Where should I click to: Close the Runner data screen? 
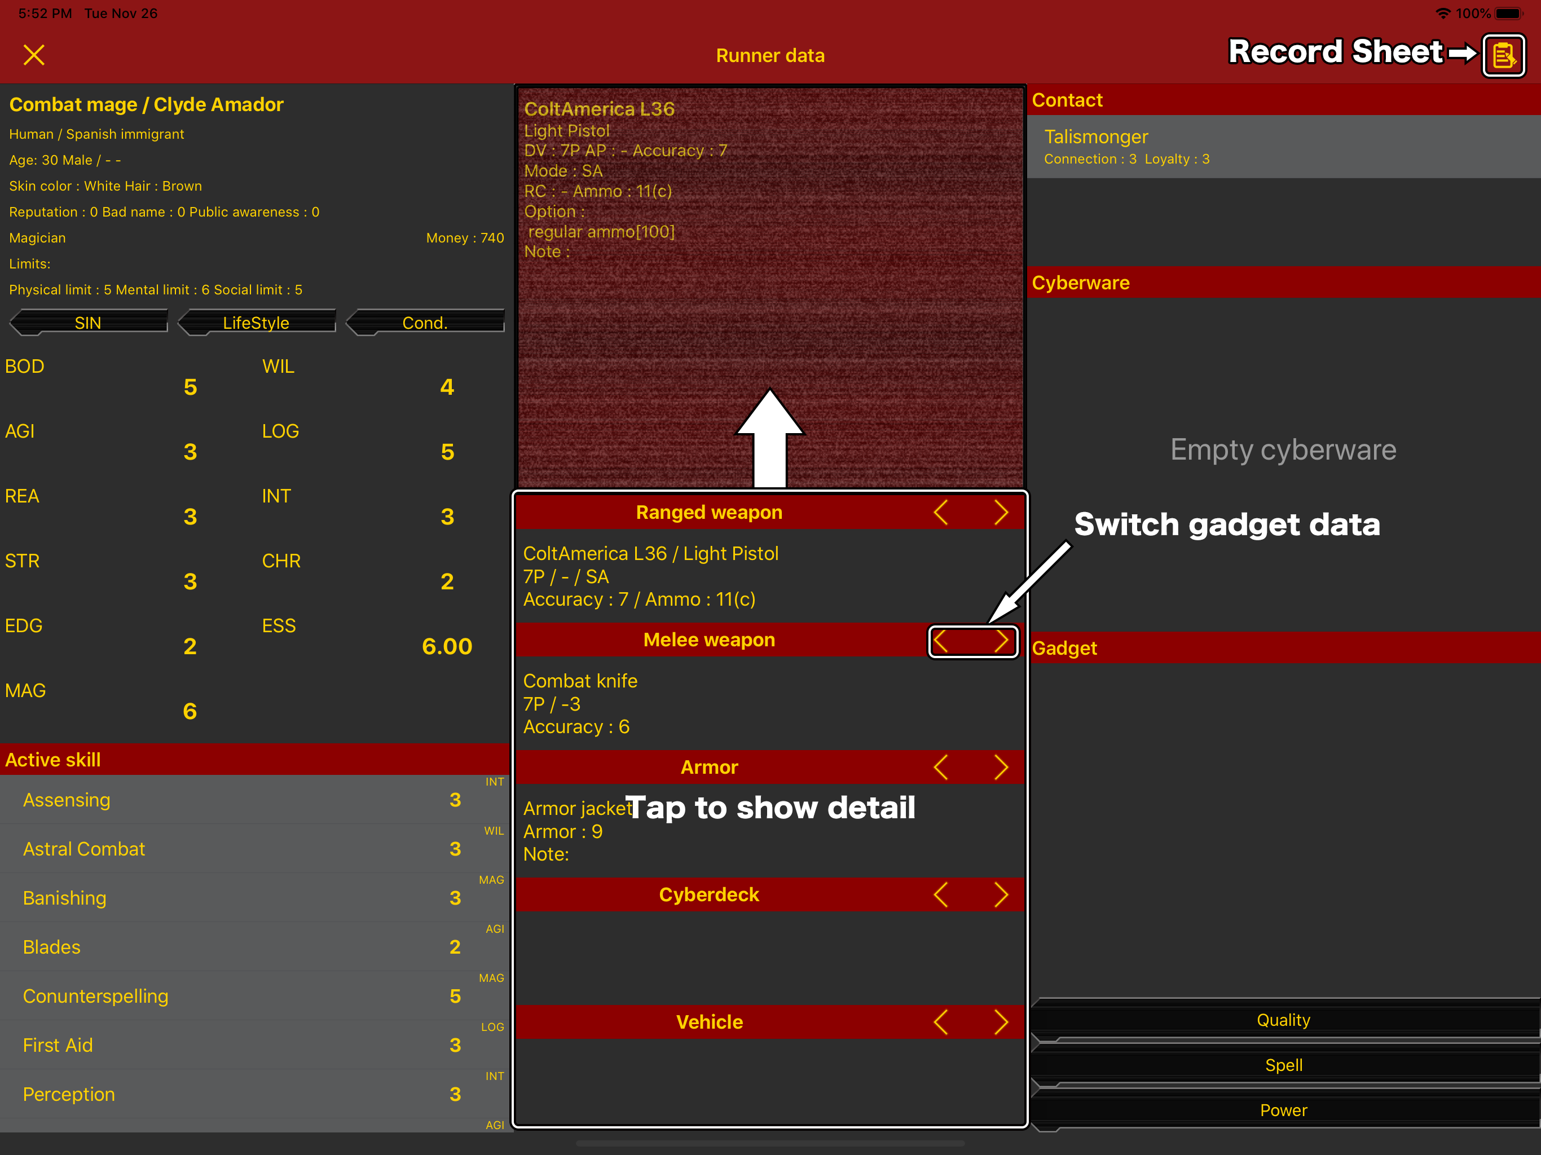click(x=33, y=55)
